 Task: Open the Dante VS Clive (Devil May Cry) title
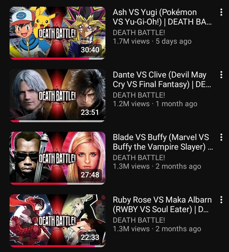click(x=162, y=79)
